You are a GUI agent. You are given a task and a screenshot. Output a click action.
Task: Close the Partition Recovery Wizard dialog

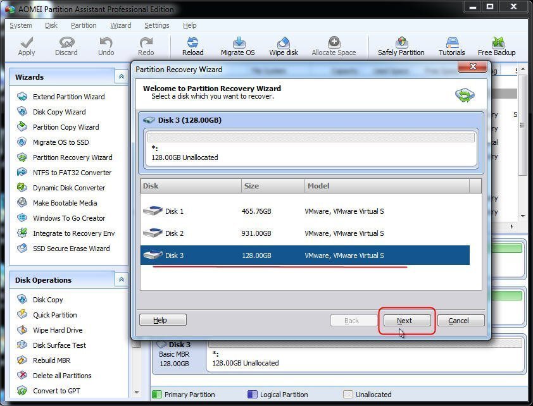pyautogui.click(x=472, y=66)
